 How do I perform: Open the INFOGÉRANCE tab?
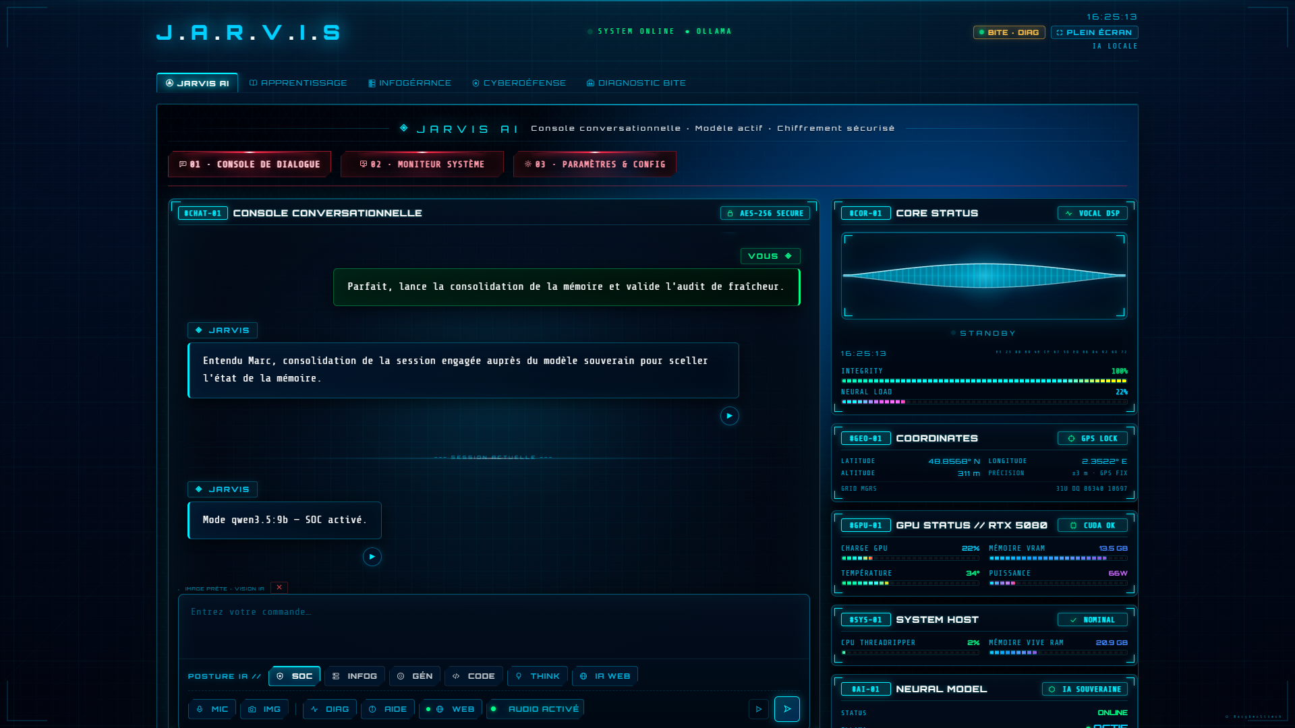pyautogui.click(x=409, y=83)
